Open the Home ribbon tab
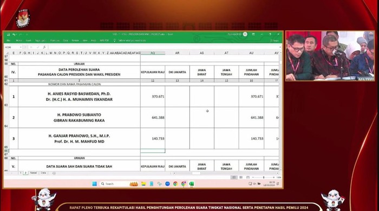 click(x=19, y=40)
